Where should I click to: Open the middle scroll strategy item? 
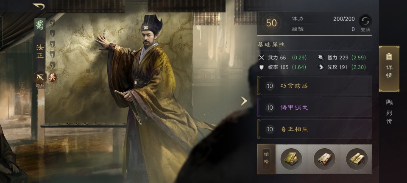324,159
